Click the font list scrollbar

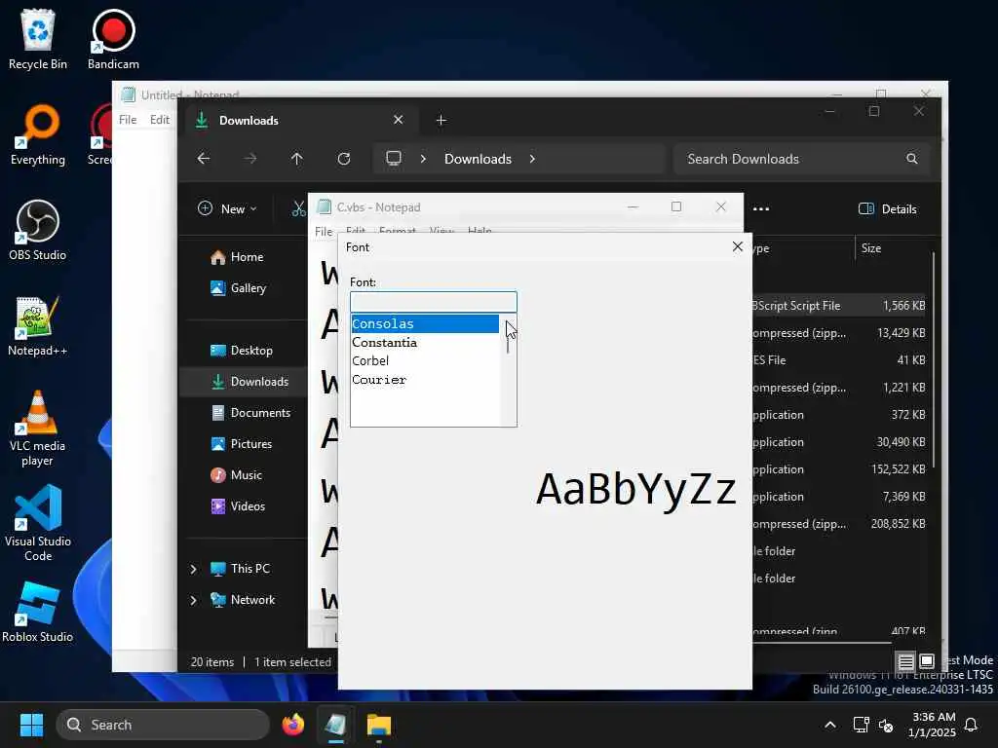[508, 369]
